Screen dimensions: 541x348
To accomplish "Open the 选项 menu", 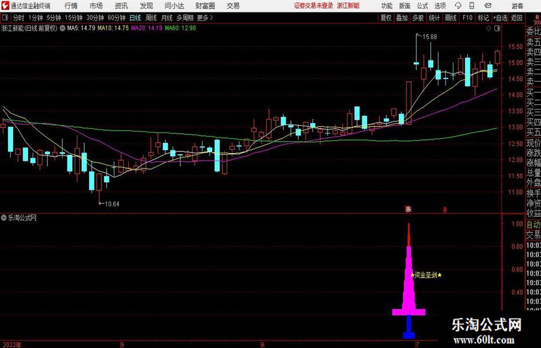I will point(440,6).
